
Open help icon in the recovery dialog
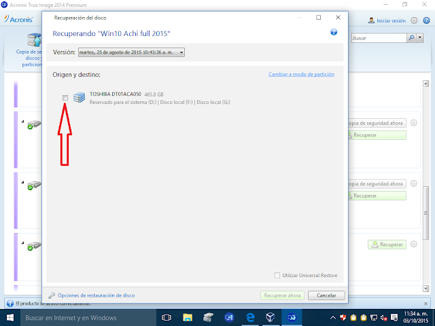(334, 32)
